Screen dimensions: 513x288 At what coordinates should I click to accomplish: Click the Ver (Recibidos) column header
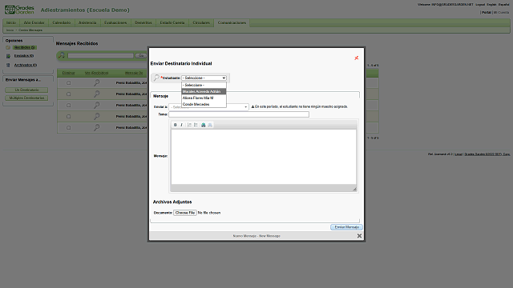(96, 73)
